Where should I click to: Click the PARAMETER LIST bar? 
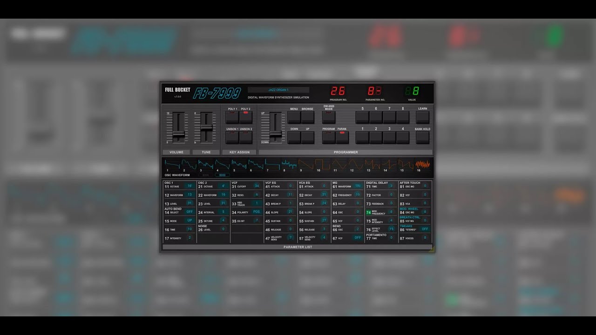pos(298,247)
